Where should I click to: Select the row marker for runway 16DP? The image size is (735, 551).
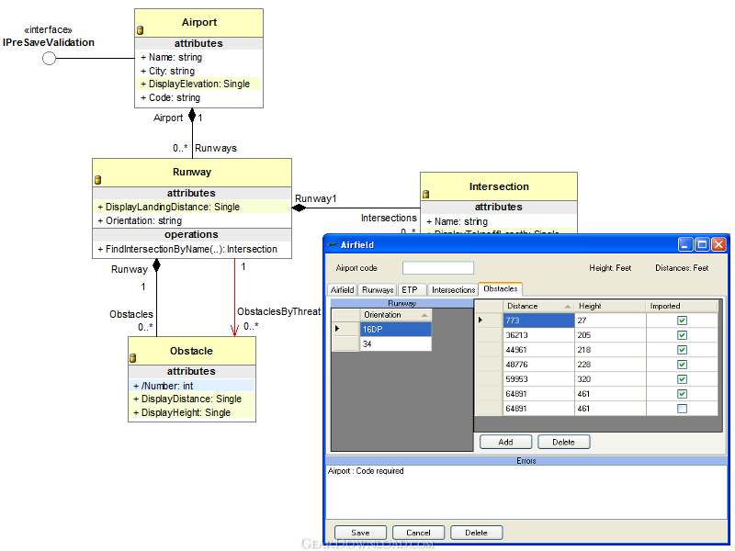(x=345, y=329)
